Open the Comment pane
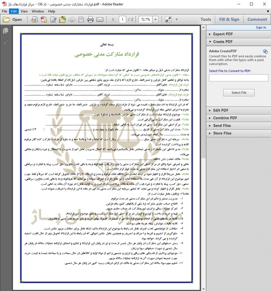Viewport: 271px width, 291px height. pyautogui.click(x=257, y=19)
